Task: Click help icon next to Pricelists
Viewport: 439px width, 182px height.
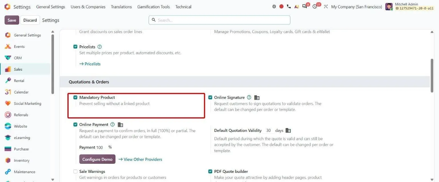Action: pos(99,47)
